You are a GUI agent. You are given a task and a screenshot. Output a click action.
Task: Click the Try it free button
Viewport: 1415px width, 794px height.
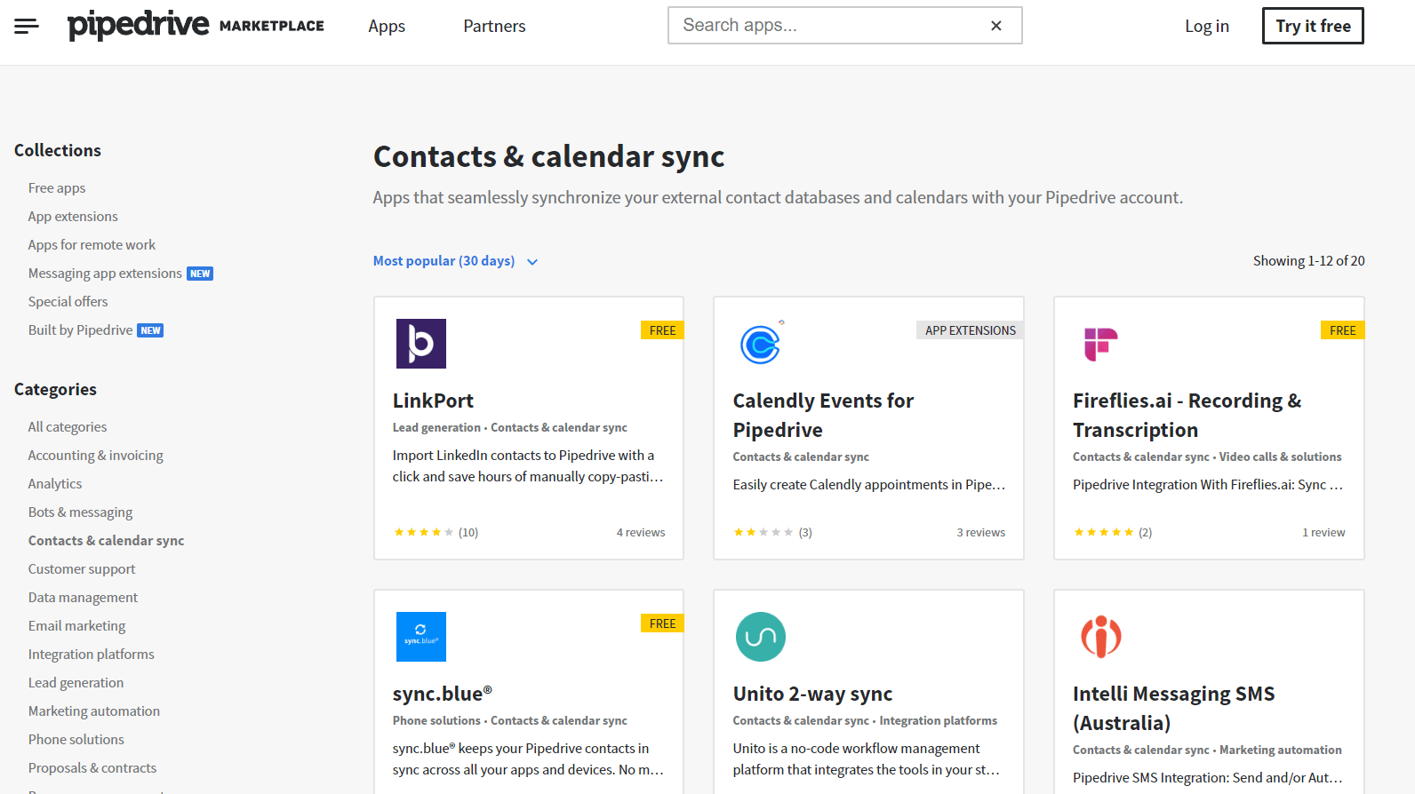[x=1312, y=26]
